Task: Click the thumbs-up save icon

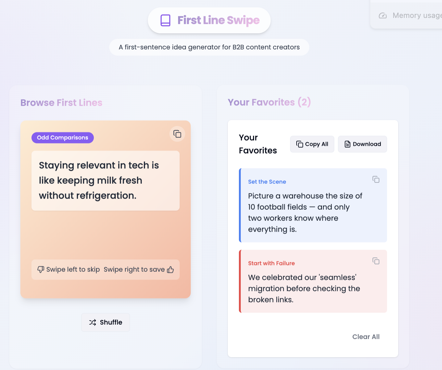Action: click(x=170, y=270)
